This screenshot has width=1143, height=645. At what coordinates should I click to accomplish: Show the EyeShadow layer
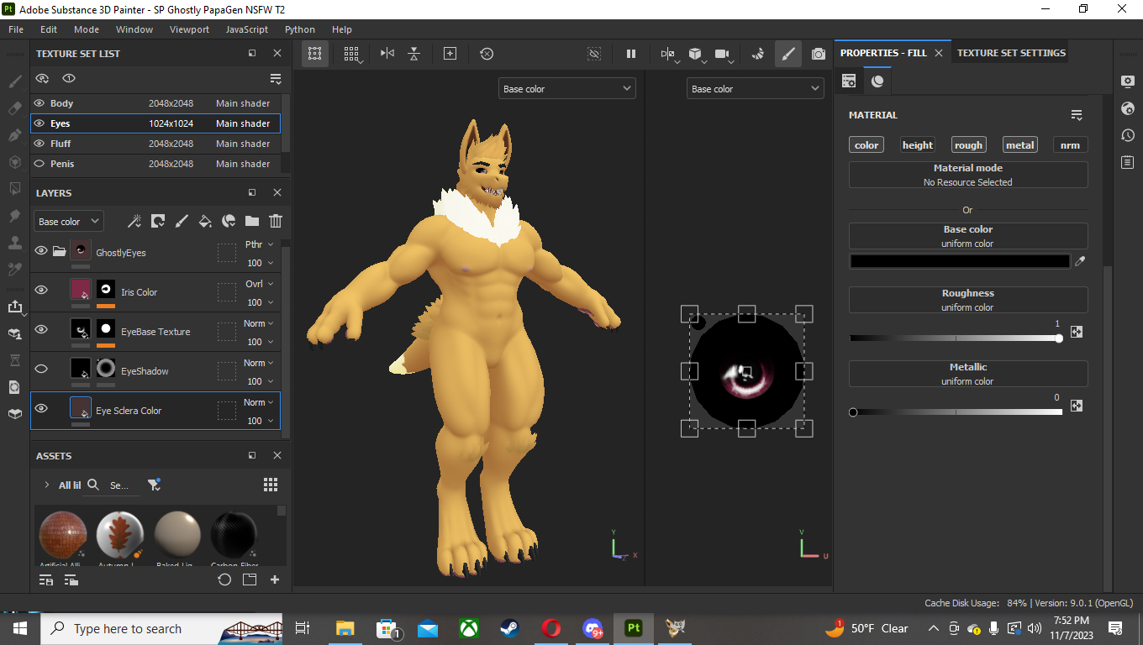40,369
